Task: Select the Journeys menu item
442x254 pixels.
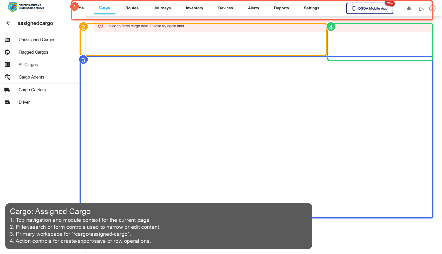Action: pos(162,8)
